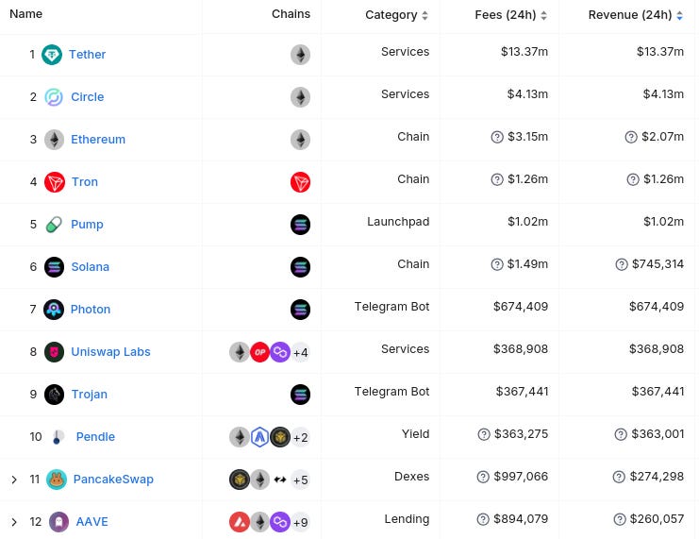This screenshot has height=539, width=699.
Task: Open the AAVE protocol link
Action: tap(92, 522)
